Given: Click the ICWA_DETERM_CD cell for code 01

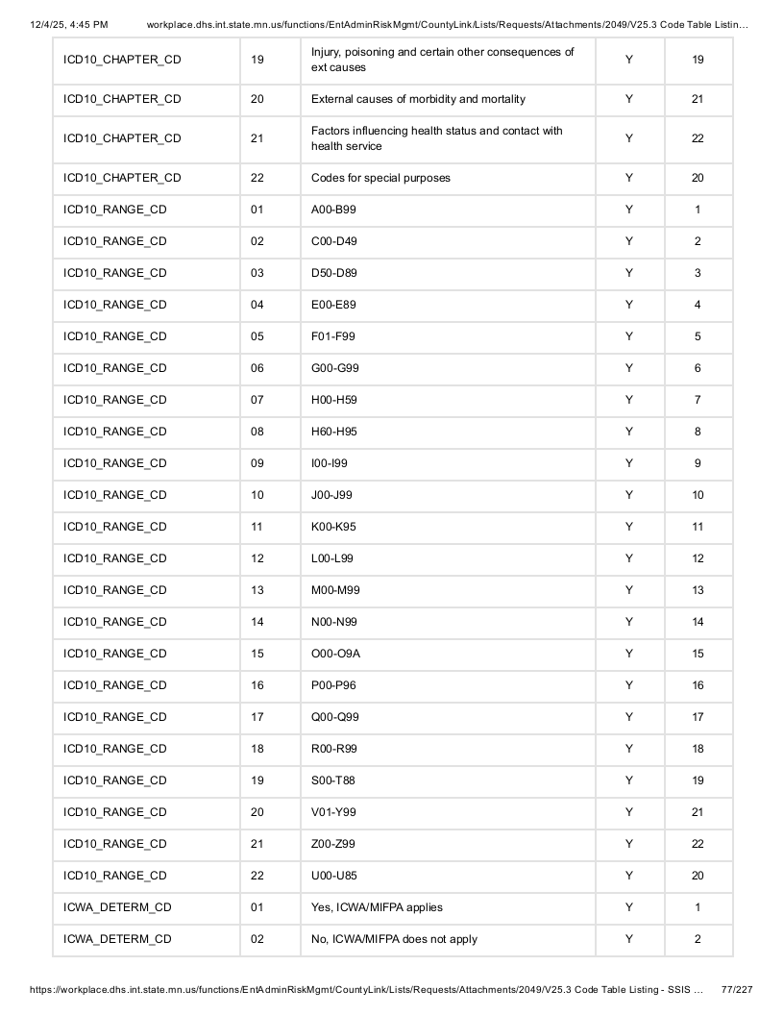Looking at the screenshot, I should click(x=146, y=907).
